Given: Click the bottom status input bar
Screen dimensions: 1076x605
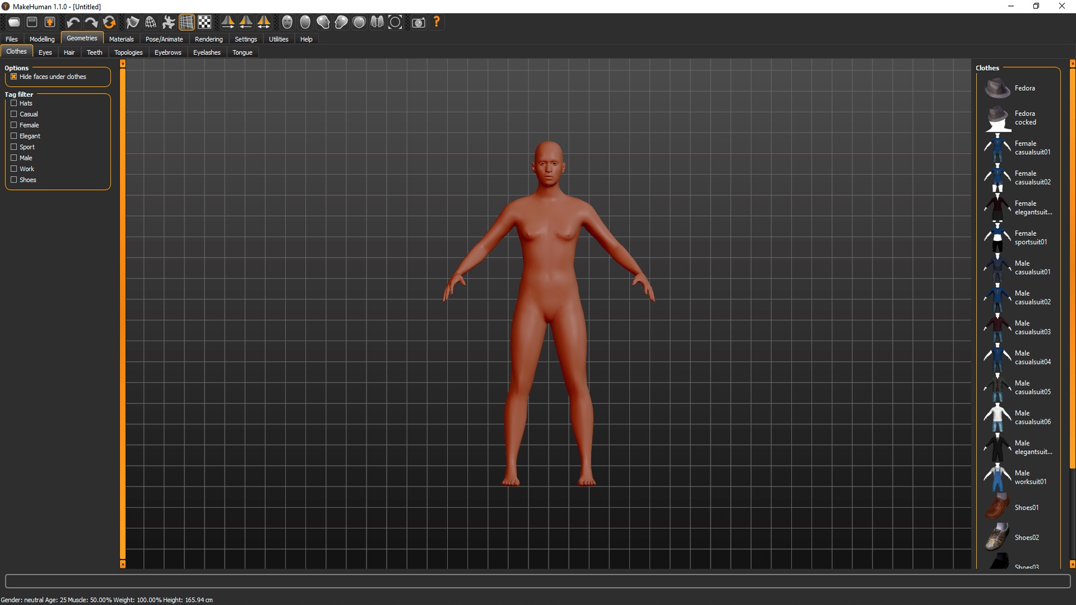Looking at the screenshot, I should 537,581.
